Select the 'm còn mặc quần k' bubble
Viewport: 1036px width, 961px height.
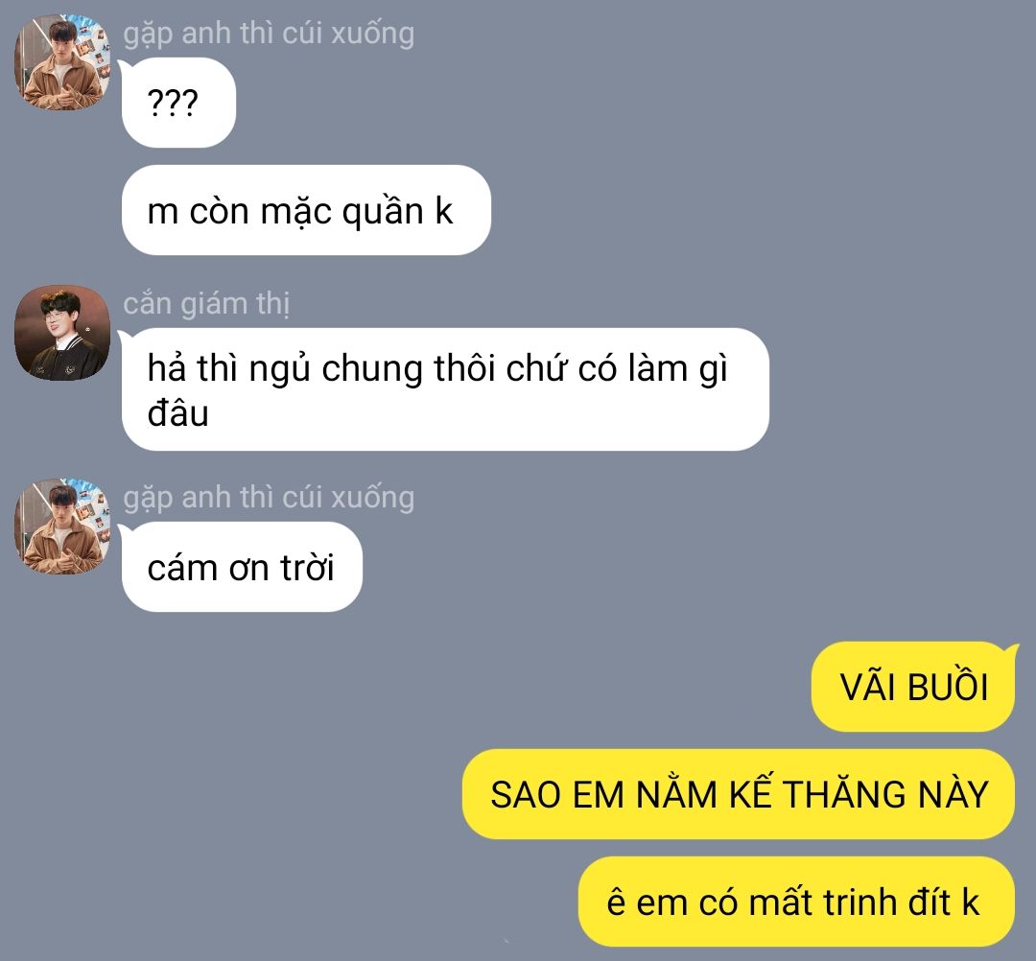tap(306, 210)
